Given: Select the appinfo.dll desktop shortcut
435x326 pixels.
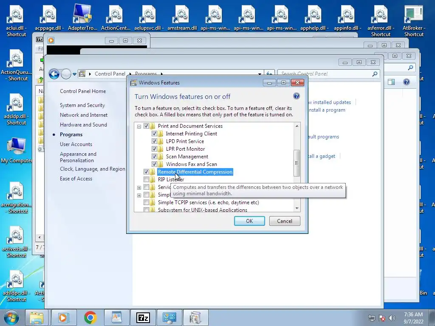Looking at the screenshot, I should [x=347, y=18].
